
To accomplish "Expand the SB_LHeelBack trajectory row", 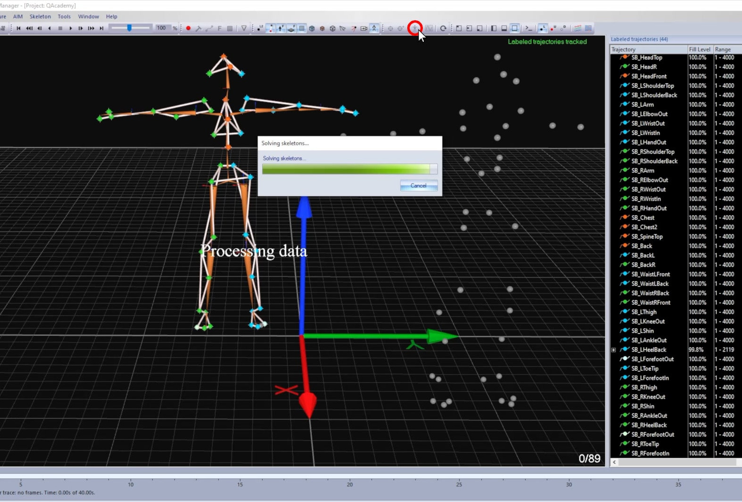I will click(613, 350).
